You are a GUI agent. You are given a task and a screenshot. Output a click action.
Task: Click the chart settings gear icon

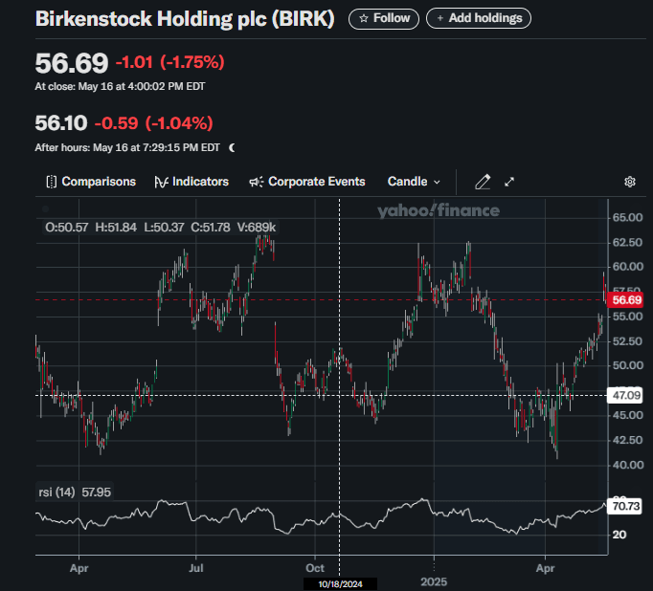(629, 182)
